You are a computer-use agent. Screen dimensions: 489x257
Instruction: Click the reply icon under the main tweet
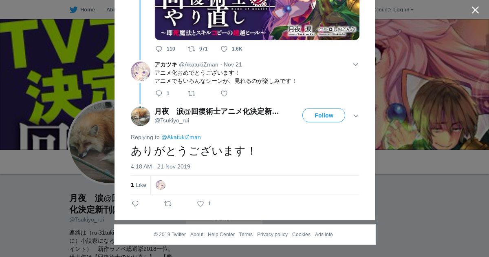coord(135,204)
